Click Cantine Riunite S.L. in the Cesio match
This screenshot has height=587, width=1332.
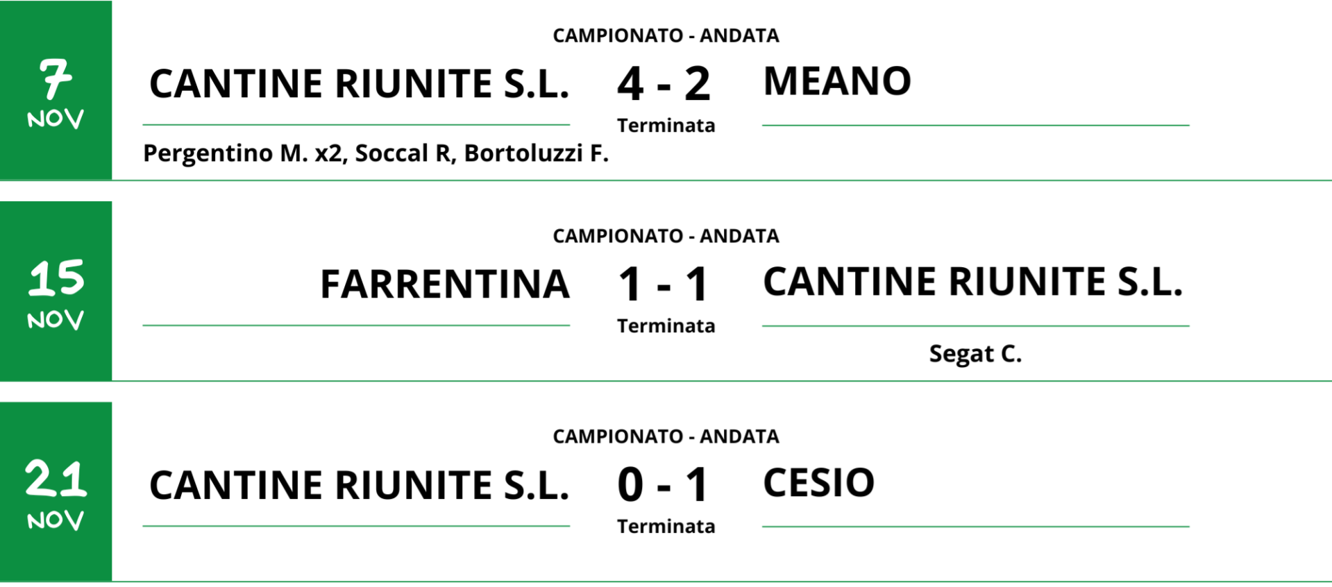tap(359, 485)
